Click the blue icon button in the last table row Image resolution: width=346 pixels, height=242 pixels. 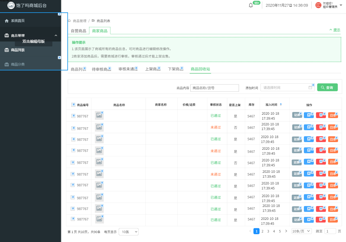[x=309, y=220]
